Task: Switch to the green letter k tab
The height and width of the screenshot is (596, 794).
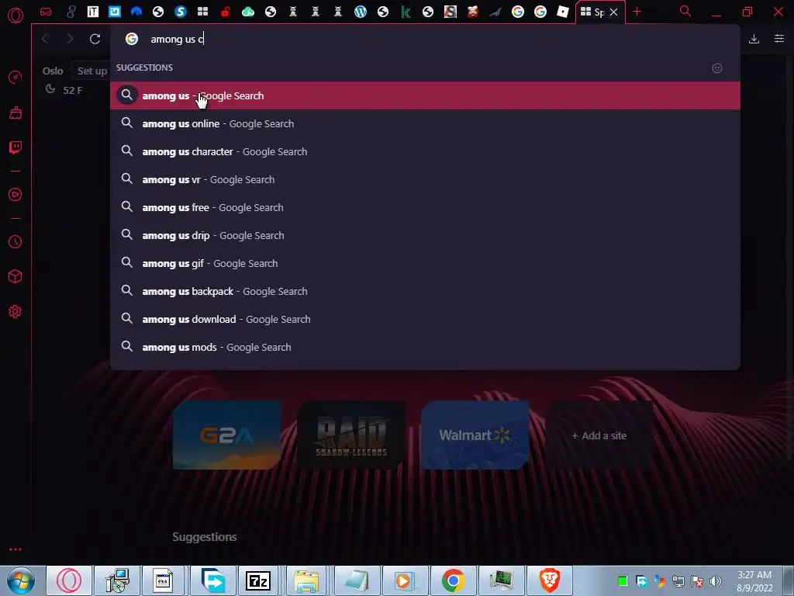Action: [405, 12]
